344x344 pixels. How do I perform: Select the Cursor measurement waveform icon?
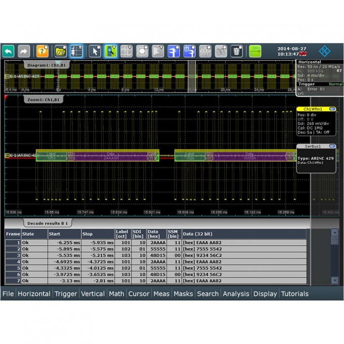tap(126, 51)
